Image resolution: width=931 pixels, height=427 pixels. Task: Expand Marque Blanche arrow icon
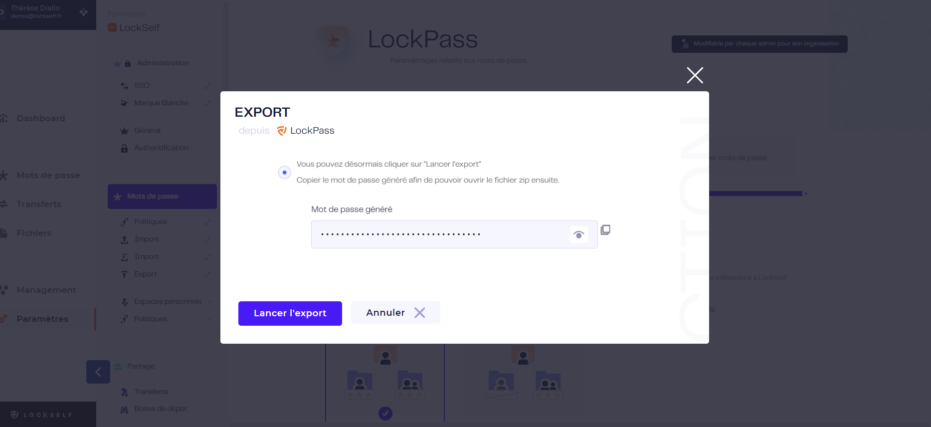click(x=208, y=103)
